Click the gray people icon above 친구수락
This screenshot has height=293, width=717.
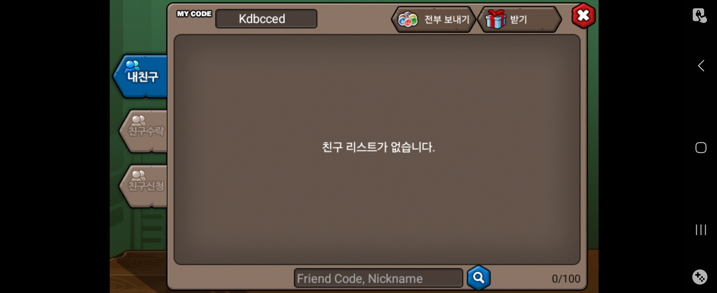tap(139, 121)
